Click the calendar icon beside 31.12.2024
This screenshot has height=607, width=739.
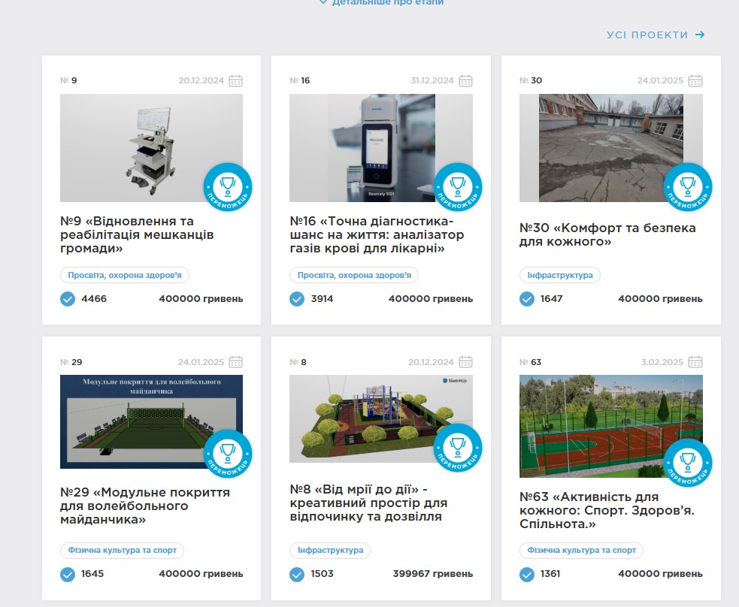(x=465, y=81)
